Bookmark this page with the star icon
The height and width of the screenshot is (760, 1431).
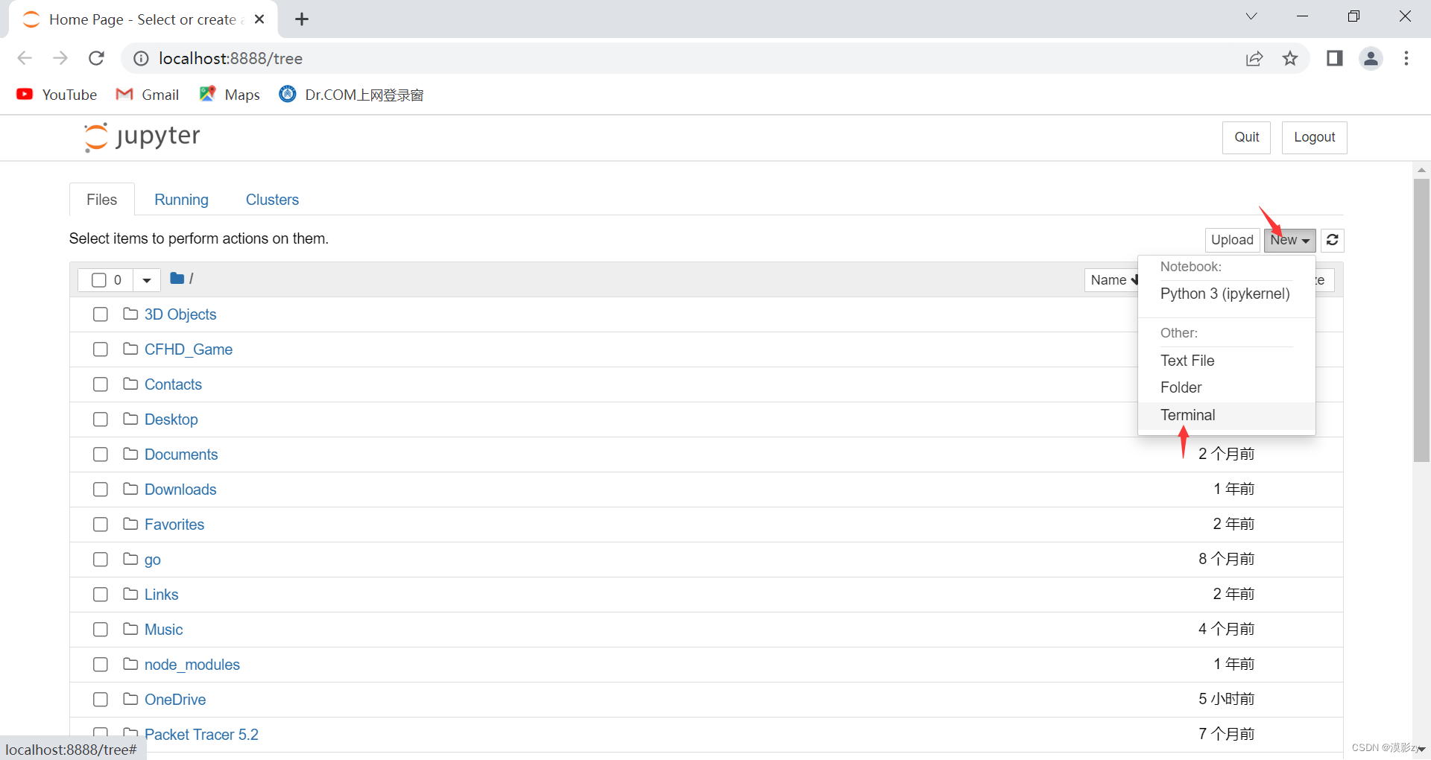pyautogui.click(x=1290, y=58)
